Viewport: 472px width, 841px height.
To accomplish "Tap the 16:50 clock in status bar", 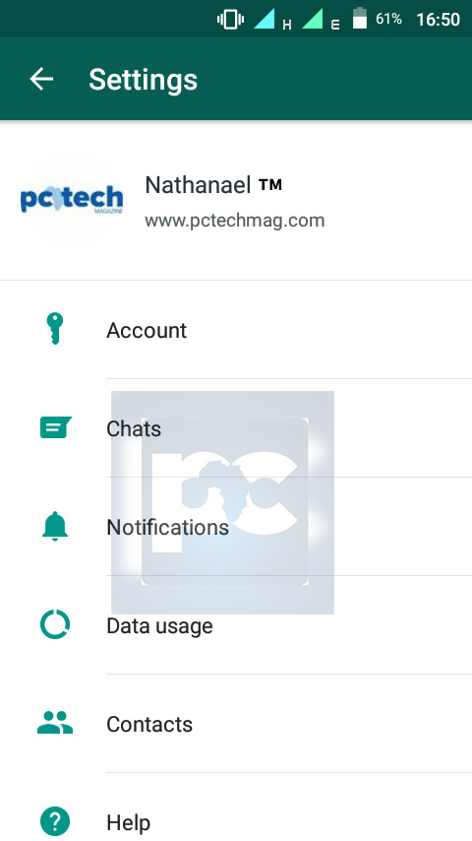I will pyautogui.click(x=438, y=20).
